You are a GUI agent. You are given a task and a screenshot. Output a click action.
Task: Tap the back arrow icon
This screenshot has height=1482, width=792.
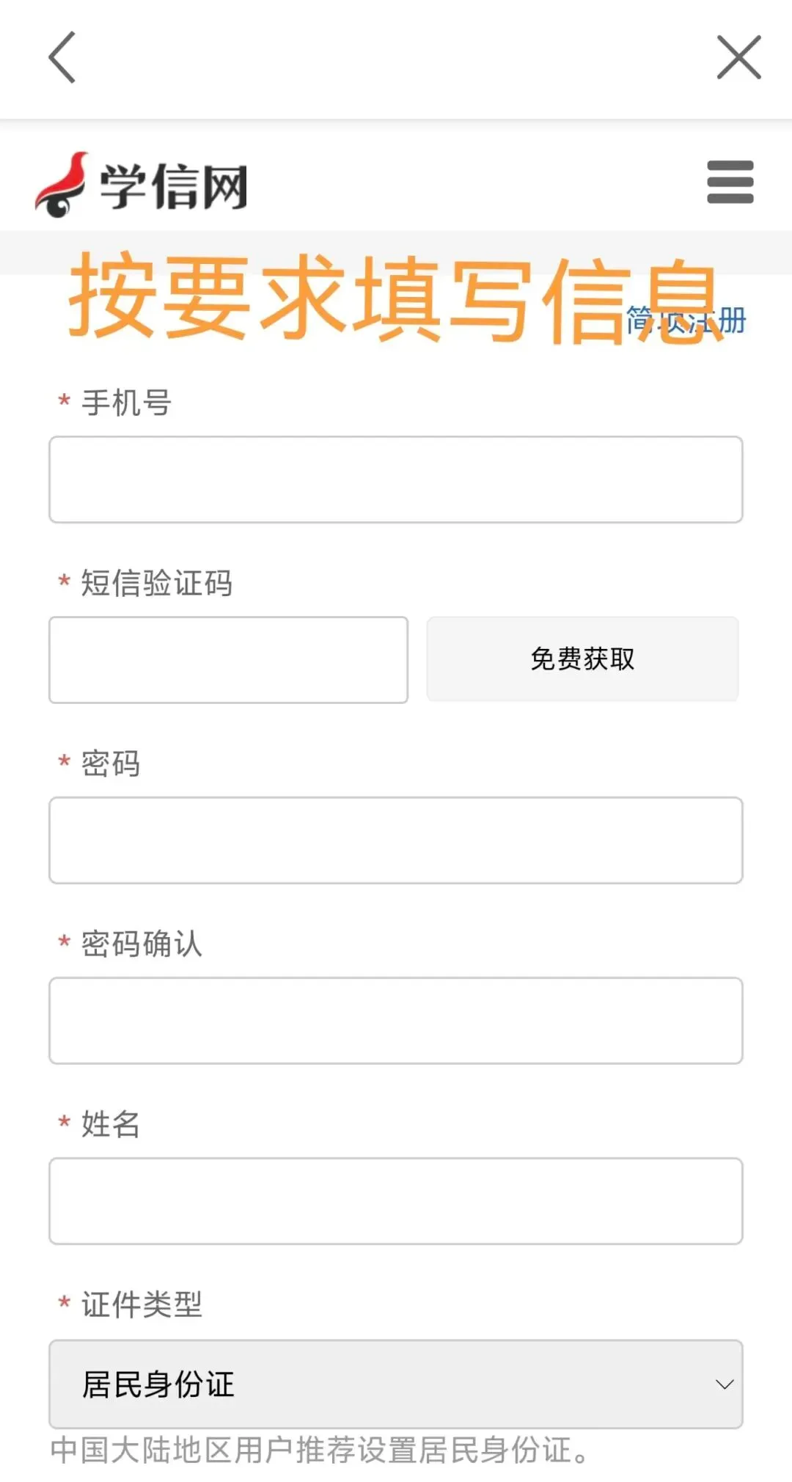point(62,57)
